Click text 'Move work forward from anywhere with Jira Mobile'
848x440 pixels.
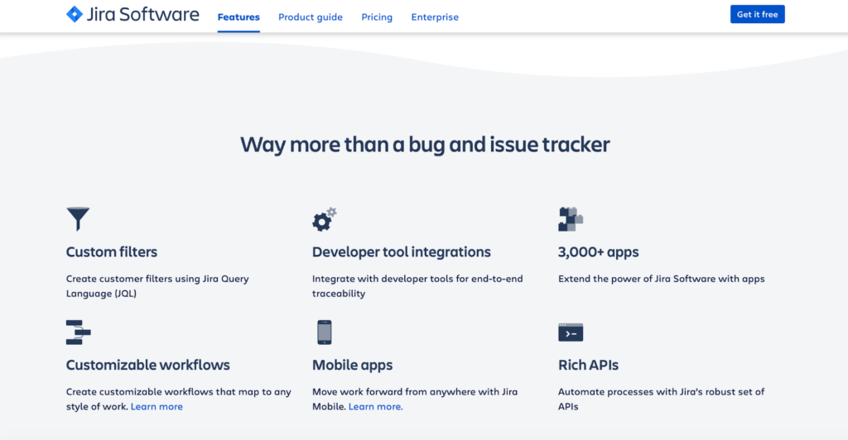click(415, 399)
